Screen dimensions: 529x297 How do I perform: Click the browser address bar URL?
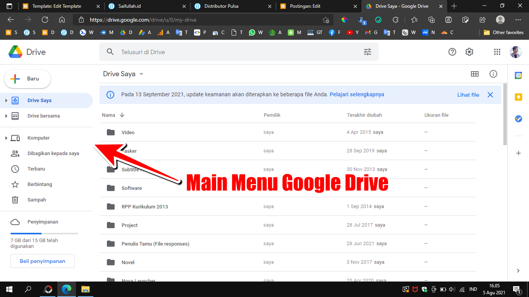pyautogui.click(x=143, y=20)
